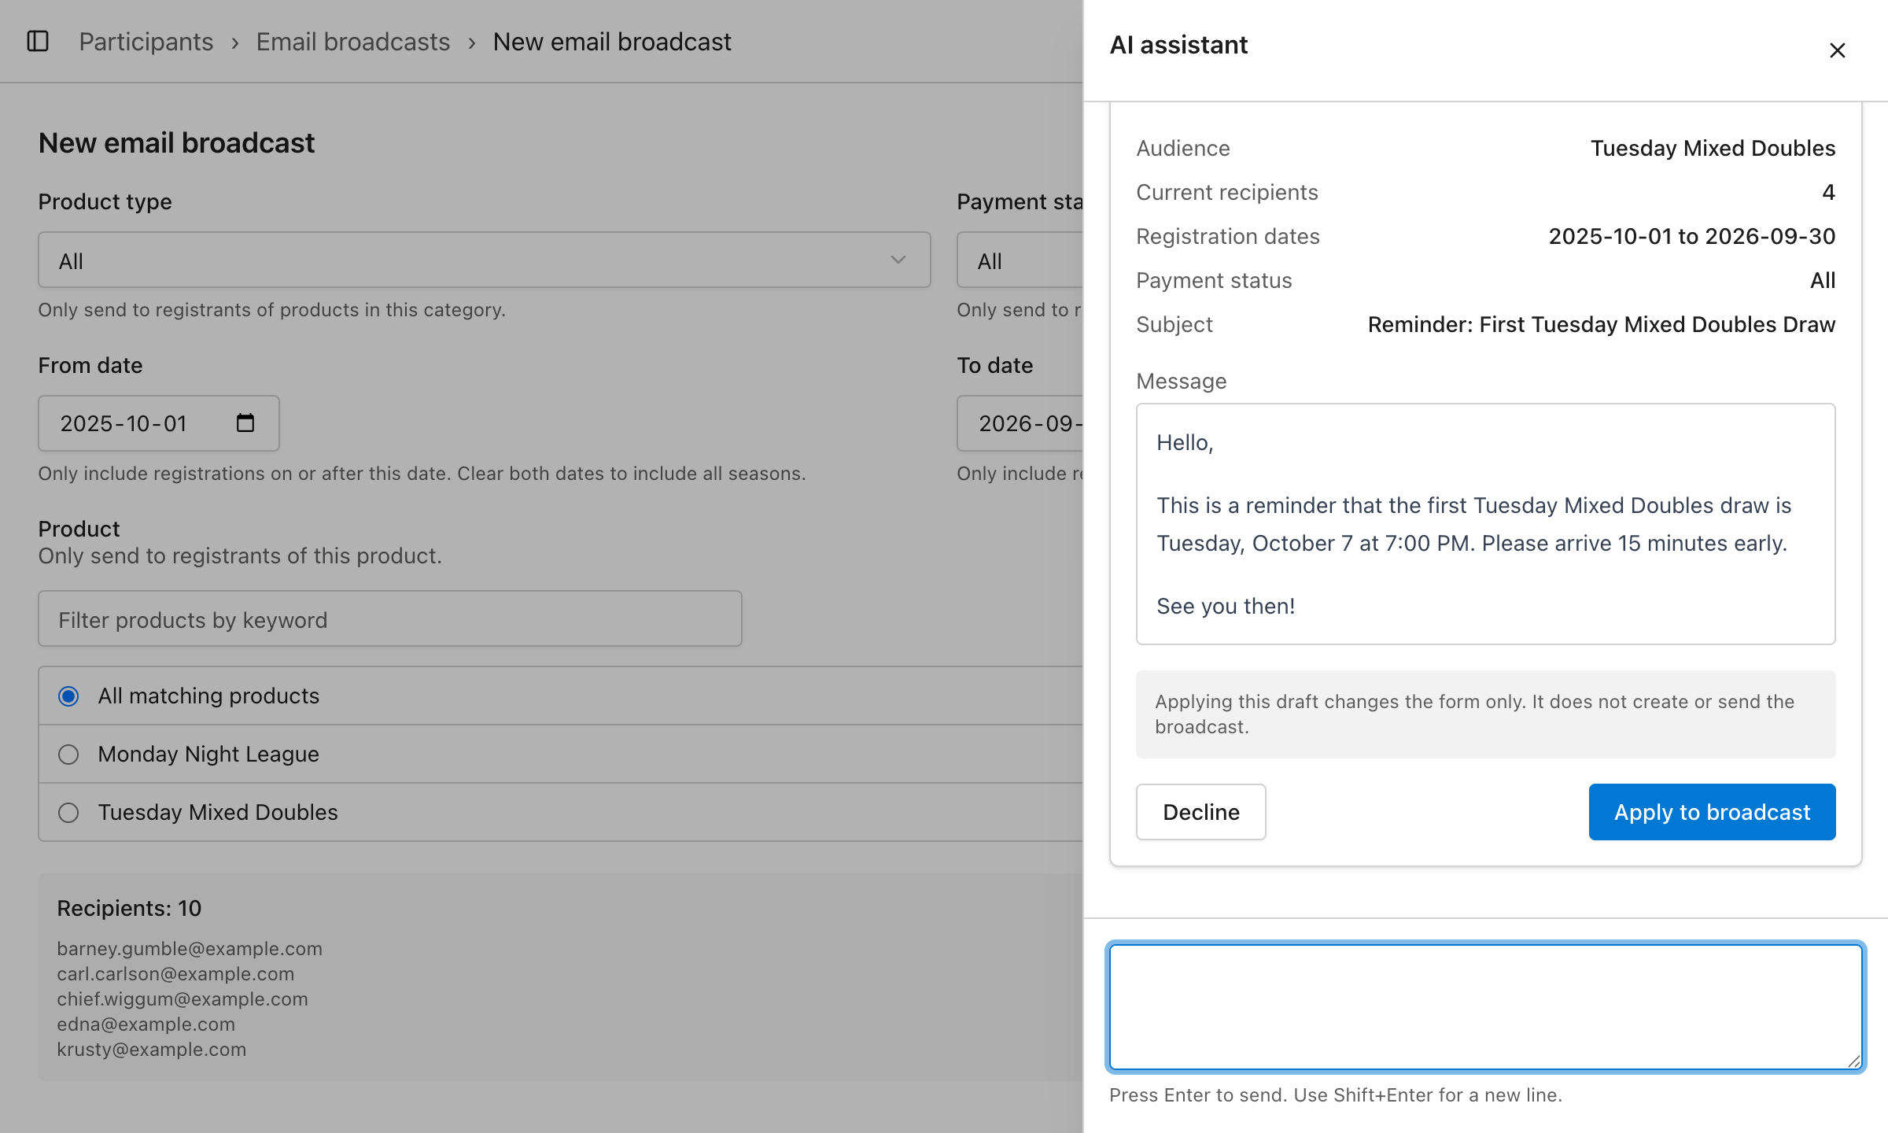Click recipient edna@example.com
Viewport: 1888px width, 1133px height.
pyautogui.click(x=146, y=1024)
